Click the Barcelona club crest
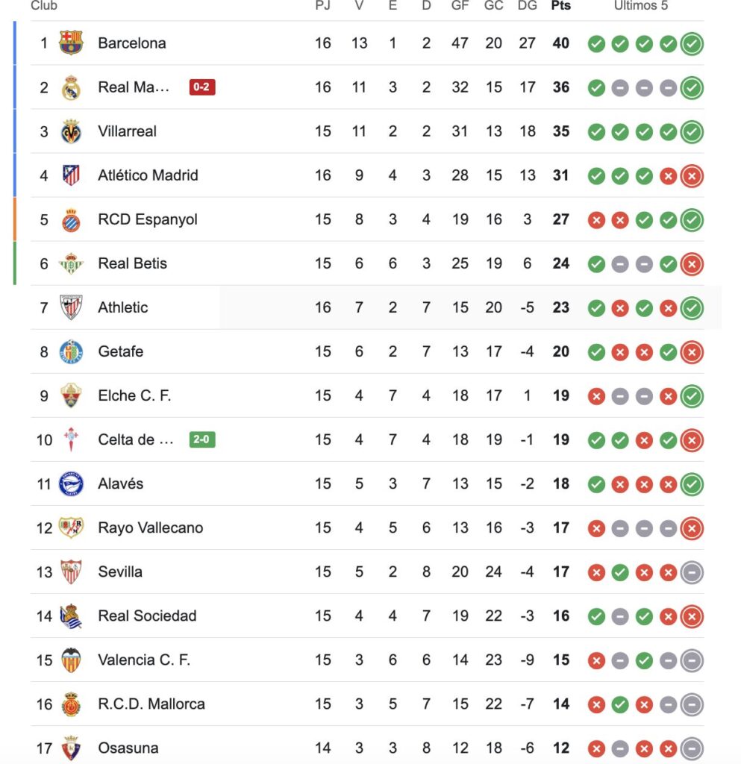741x764 pixels. pos(71,43)
